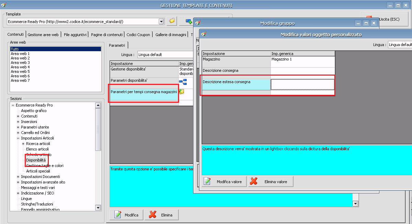Click the Elimina button
Screen dimensions: 412x224
click(x=162, y=215)
